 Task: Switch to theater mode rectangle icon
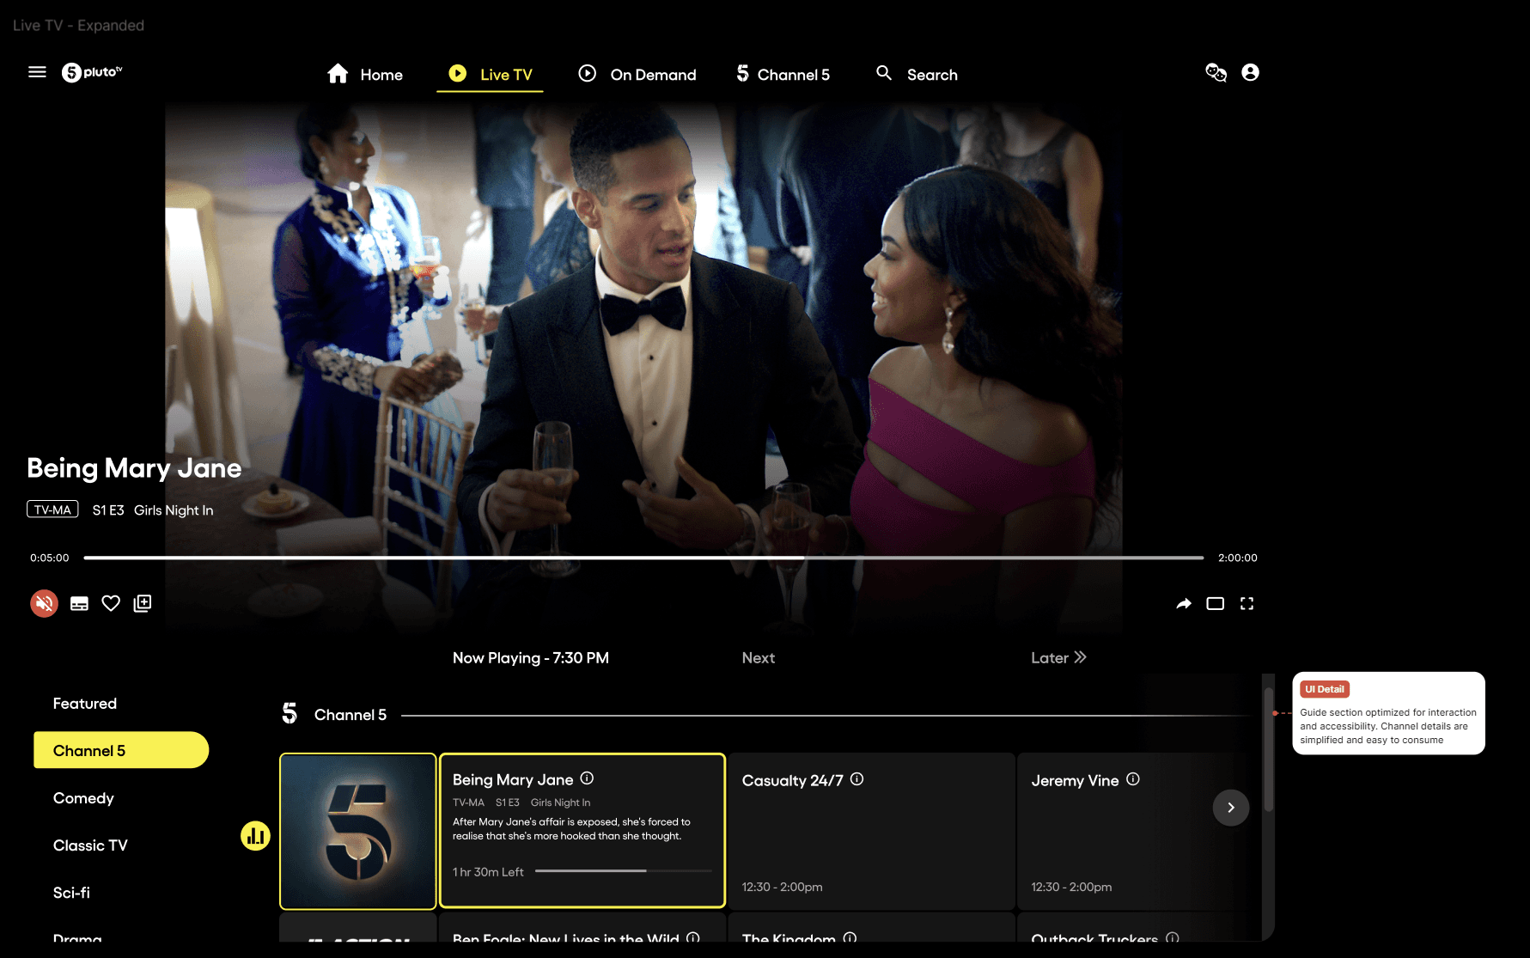tap(1216, 604)
